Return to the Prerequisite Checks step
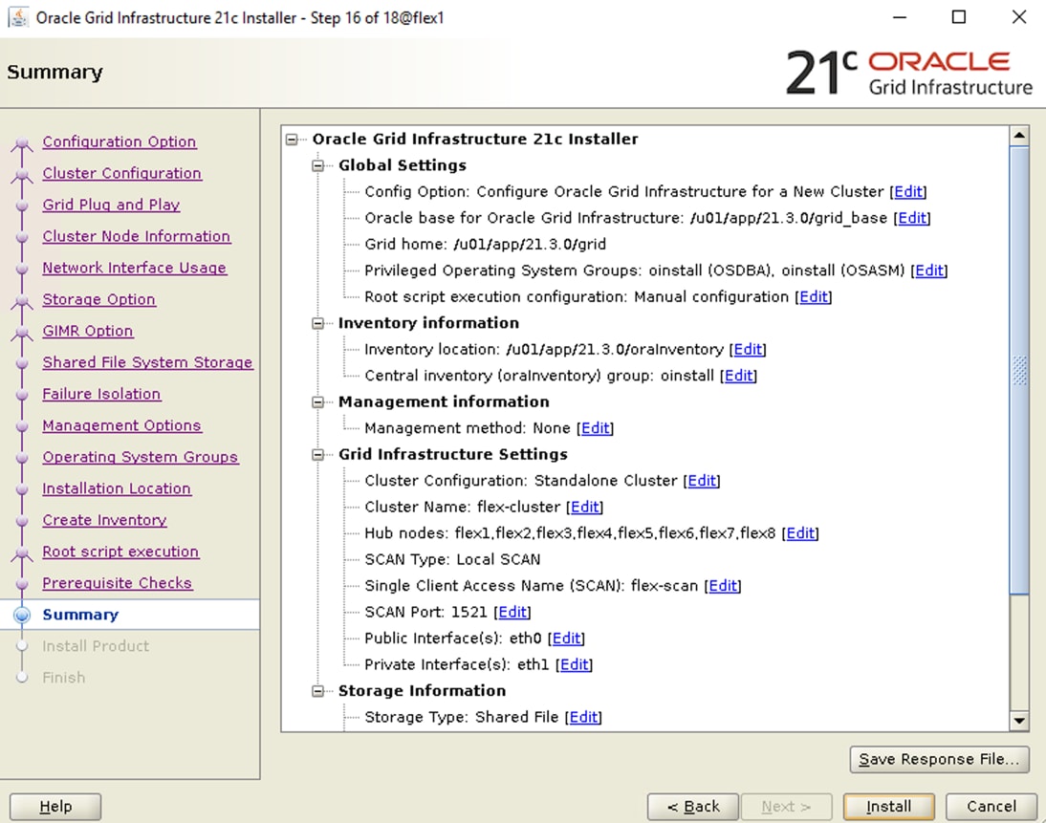This screenshot has height=823, width=1046. point(118,583)
